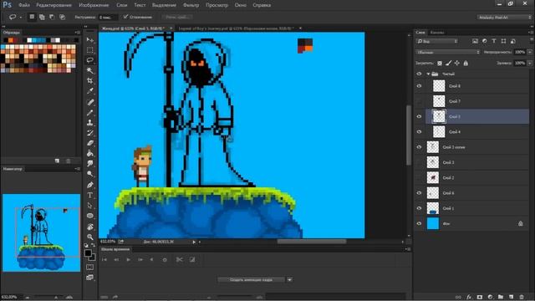This screenshot has height=301, width=535.
Task: Select the Path Selection arrow tool
Action: coord(89,206)
